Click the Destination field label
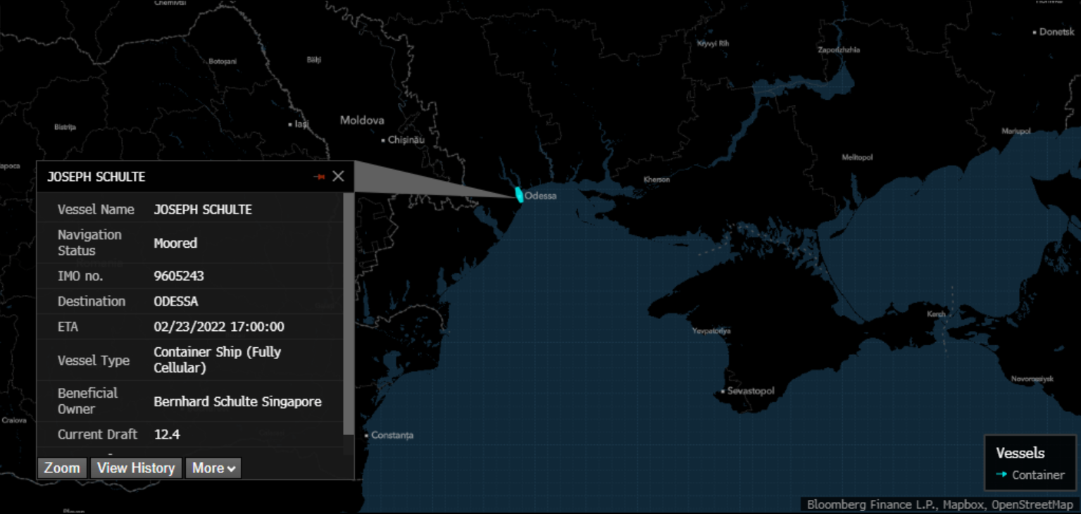The height and width of the screenshot is (514, 1081). 92,301
